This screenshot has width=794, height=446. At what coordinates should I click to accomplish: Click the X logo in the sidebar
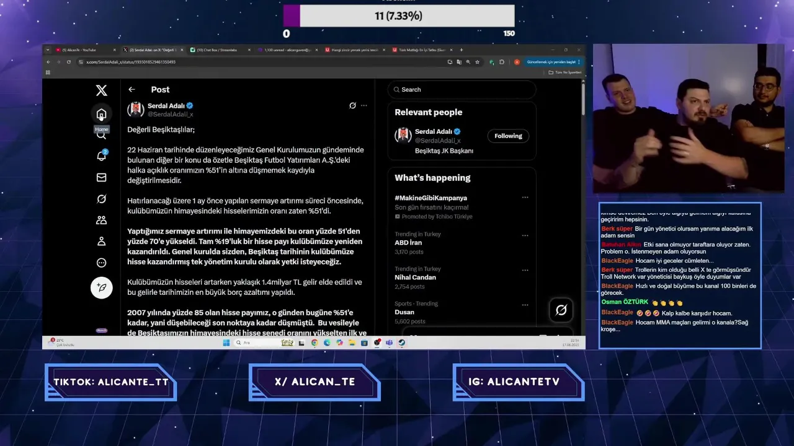click(x=101, y=90)
